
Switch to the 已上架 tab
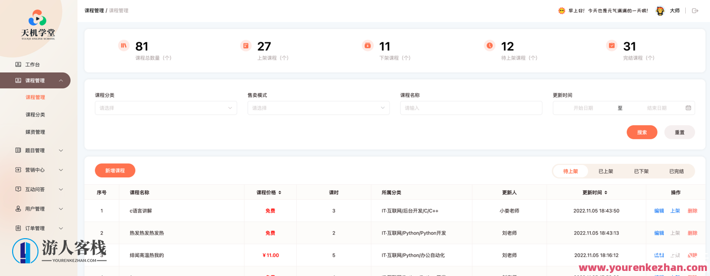605,171
